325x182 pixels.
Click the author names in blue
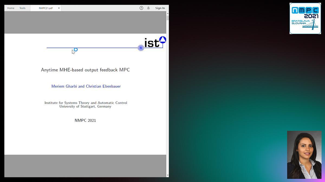tap(86, 86)
